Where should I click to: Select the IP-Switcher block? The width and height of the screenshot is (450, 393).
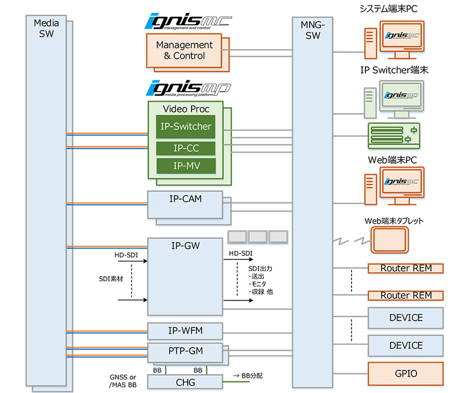186,127
